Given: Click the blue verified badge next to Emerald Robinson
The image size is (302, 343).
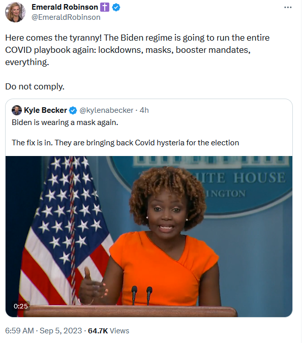Looking at the screenshot, I should pos(116,7).
